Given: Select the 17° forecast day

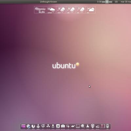Looking at the screenshot, I should [81, 10].
